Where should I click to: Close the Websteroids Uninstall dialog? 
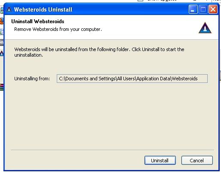pos(213,9)
